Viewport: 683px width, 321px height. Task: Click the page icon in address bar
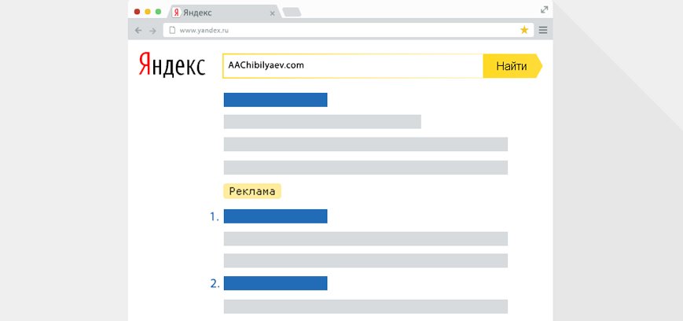171,30
